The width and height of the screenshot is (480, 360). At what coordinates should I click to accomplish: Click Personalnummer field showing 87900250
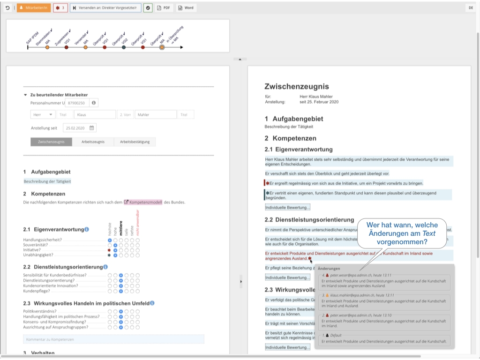(77, 103)
